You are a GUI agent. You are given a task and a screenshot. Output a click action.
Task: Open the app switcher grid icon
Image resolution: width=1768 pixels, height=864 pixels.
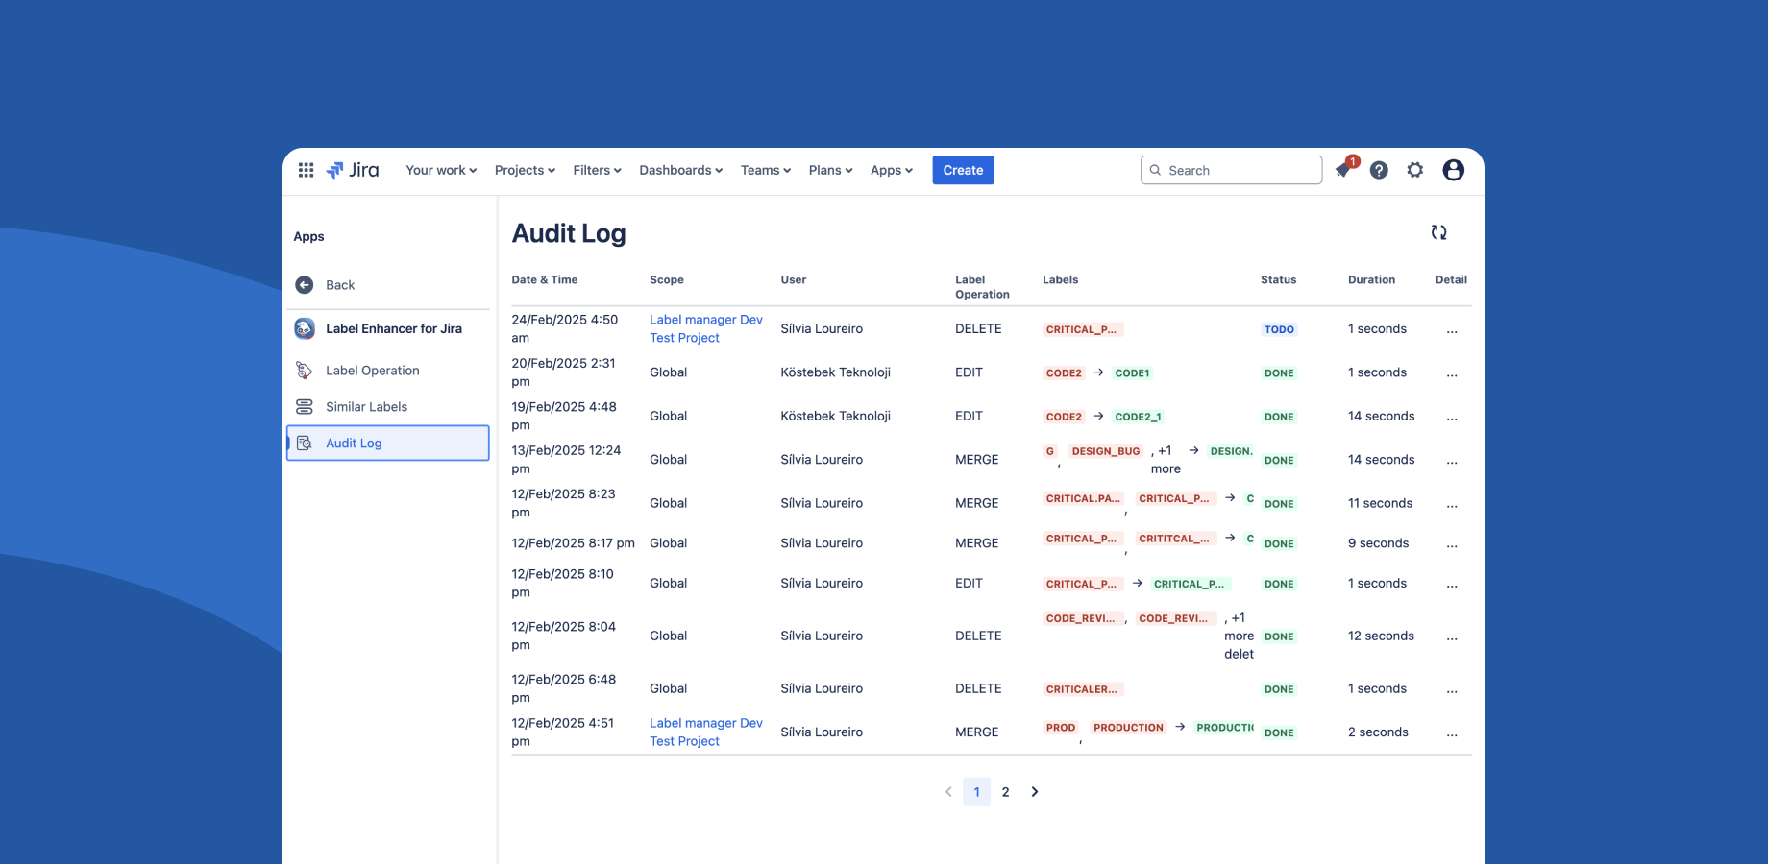click(x=306, y=170)
